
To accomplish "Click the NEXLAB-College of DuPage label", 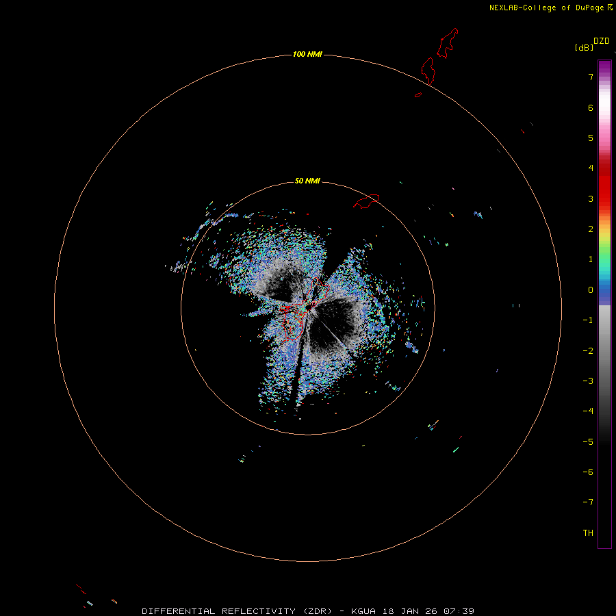I will coord(546,8).
